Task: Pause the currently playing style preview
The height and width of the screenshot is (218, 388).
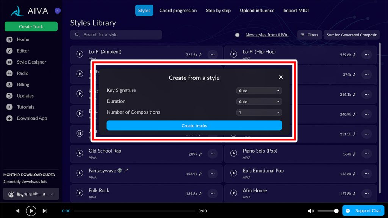Action: pos(80,134)
